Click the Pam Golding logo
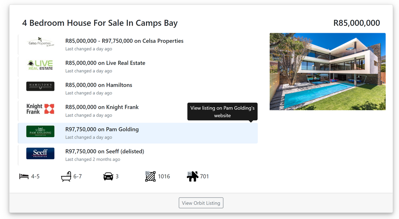Screen dimensions: 399x219 coord(40,131)
